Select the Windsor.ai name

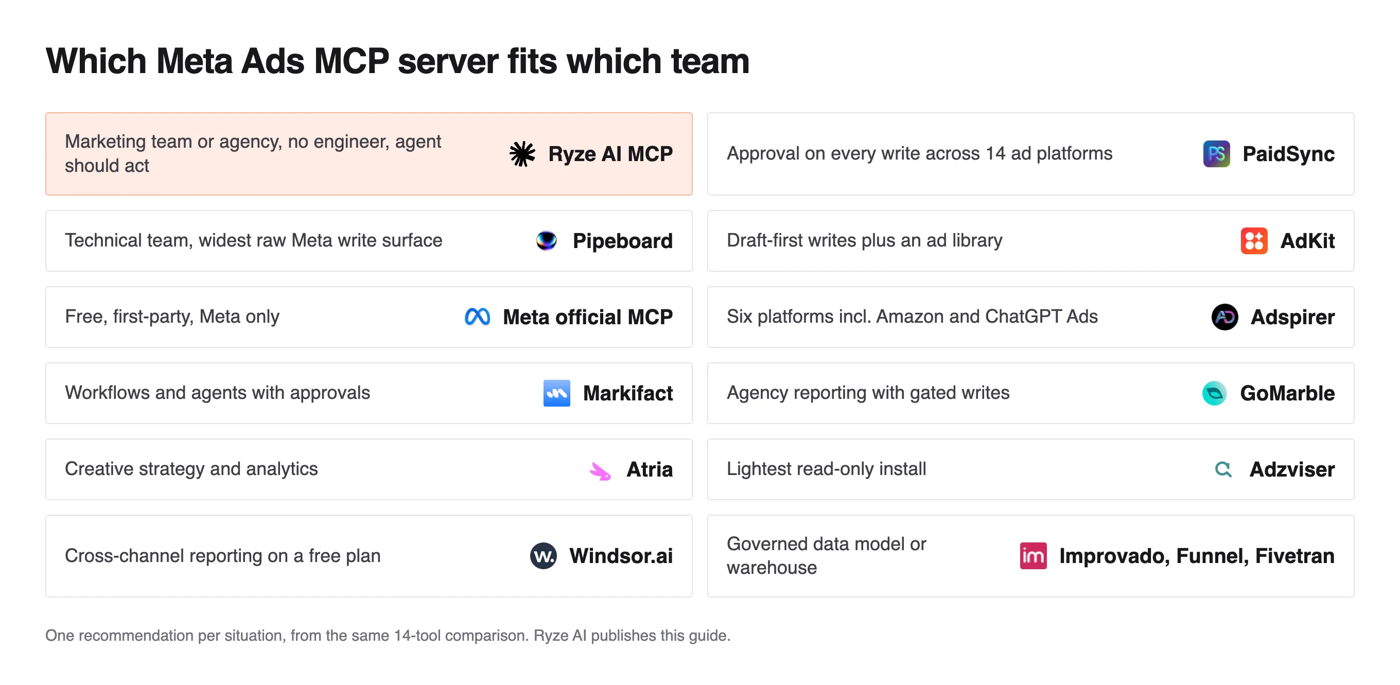[621, 556]
